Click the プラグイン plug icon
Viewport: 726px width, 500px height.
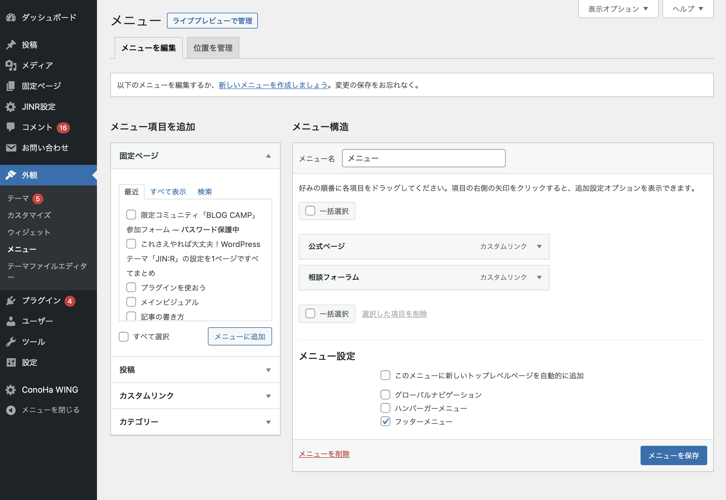pyautogui.click(x=11, y=300)
